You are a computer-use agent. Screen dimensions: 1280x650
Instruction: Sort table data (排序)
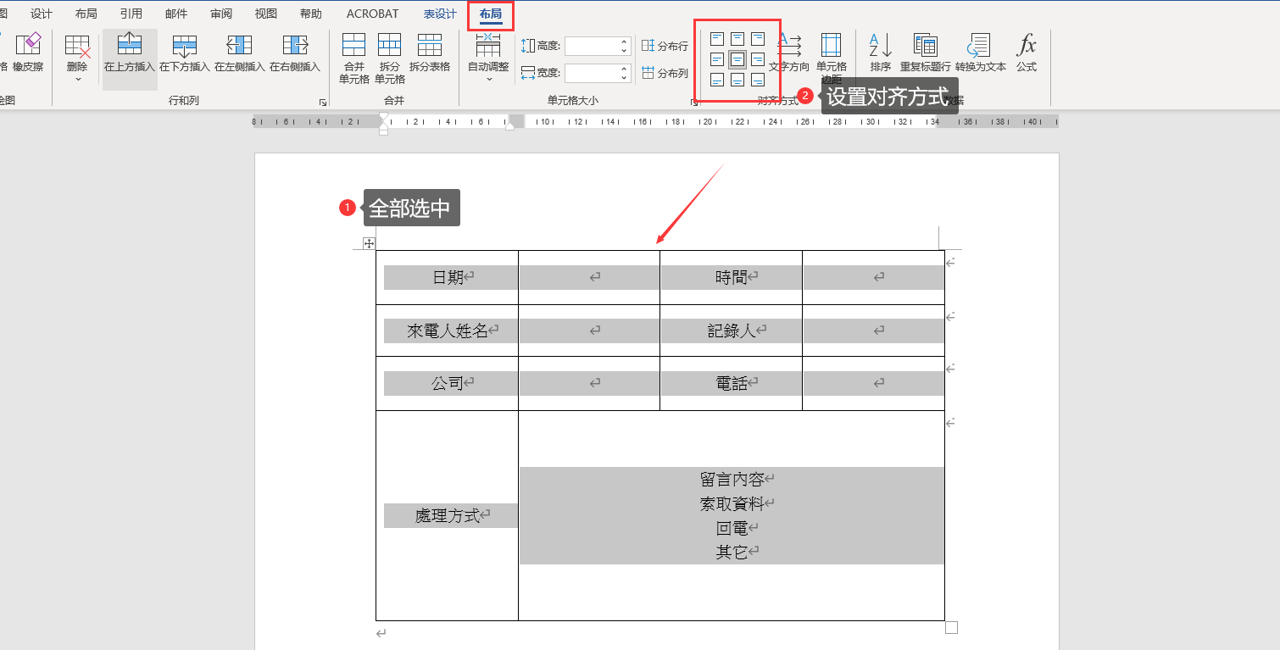point(881,52)
